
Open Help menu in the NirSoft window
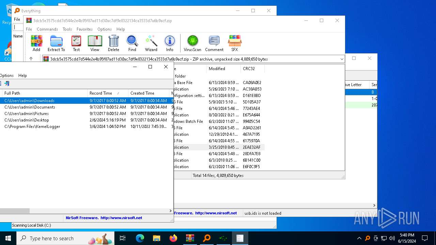[x=22, y=76]
